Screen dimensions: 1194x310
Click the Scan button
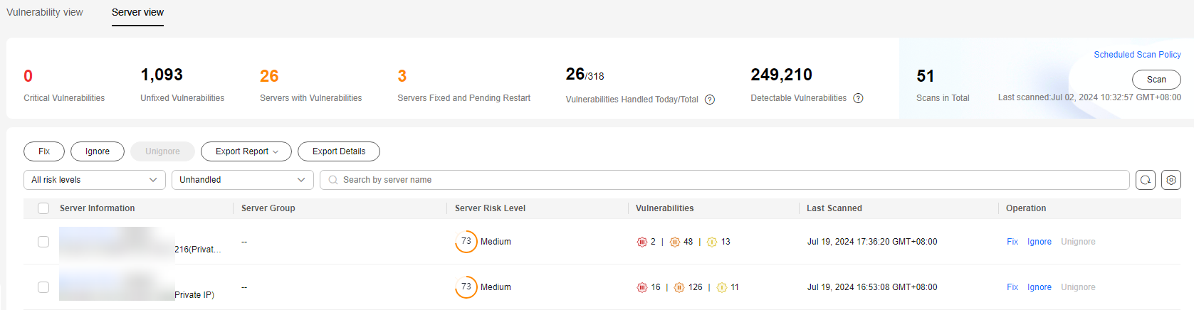[x=1156, y=80]
